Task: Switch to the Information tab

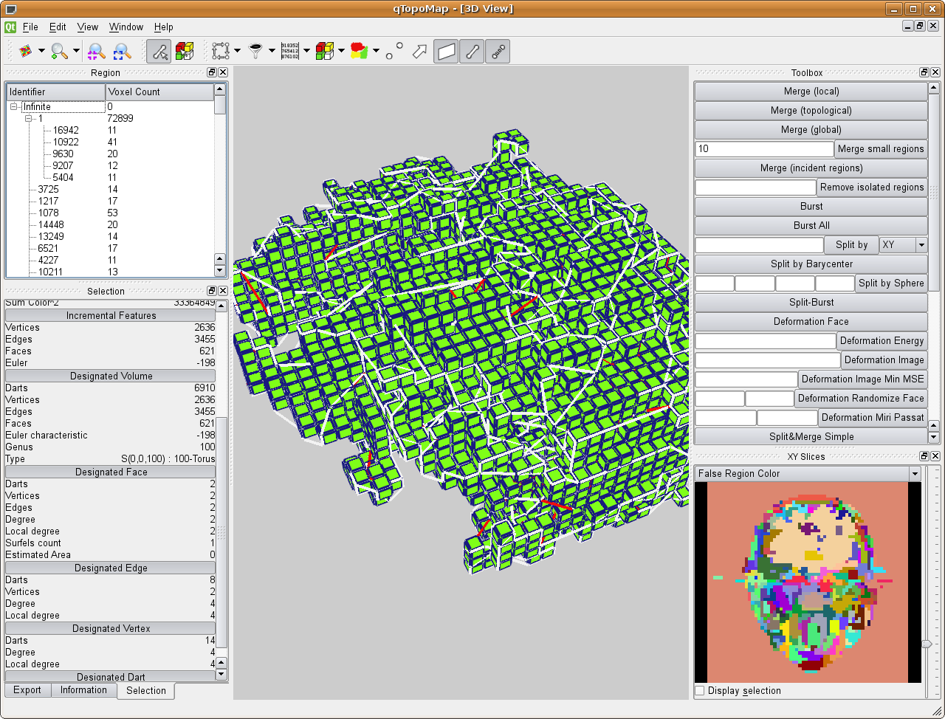Action: point(83,690)
